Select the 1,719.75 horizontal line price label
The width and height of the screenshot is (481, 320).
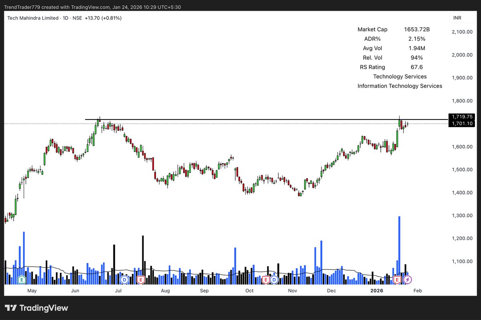pos(463,117)
